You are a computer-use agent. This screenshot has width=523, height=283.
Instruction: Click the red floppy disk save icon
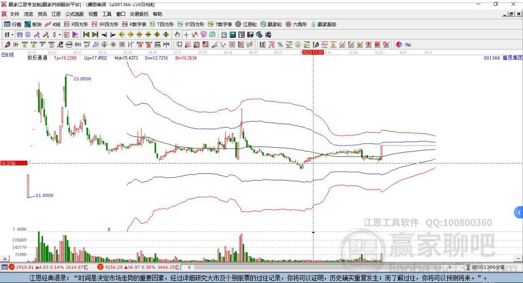coord(250,35)
